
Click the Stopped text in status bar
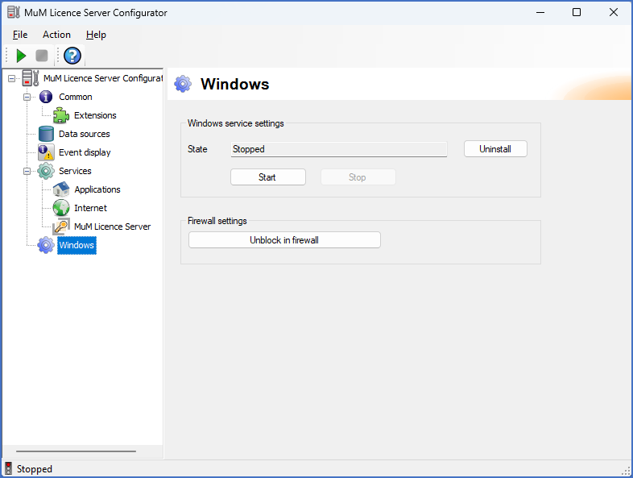pos(35,469)
